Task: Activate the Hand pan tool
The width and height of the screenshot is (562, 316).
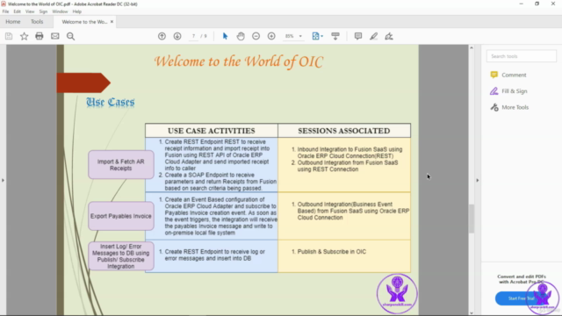Action: pos(241,36)
